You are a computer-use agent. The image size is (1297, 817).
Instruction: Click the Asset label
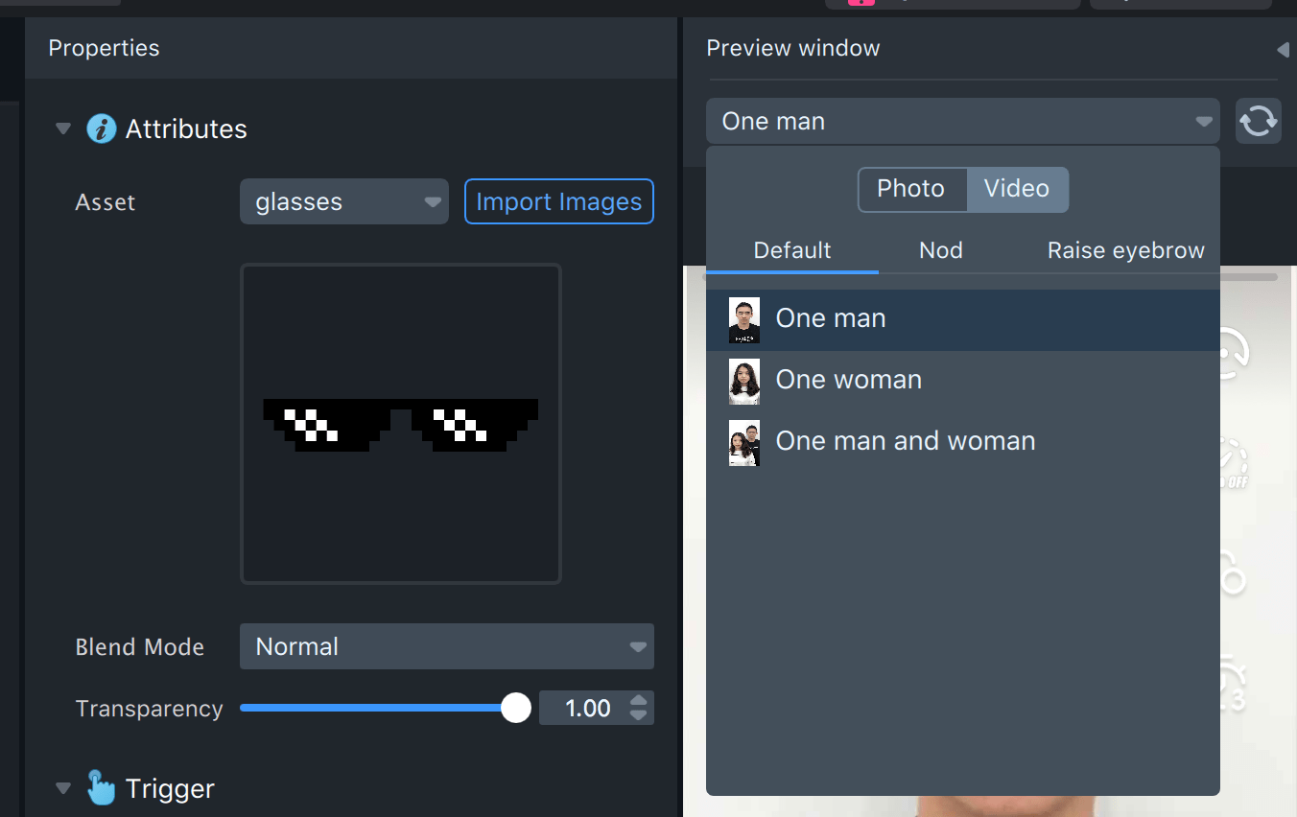pos(106,202)
